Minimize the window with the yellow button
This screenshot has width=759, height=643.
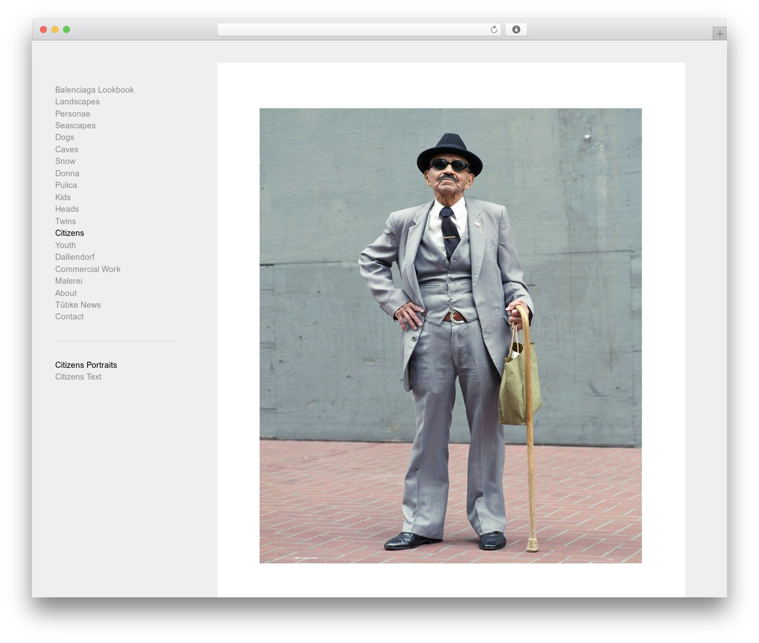click(55, 30)
